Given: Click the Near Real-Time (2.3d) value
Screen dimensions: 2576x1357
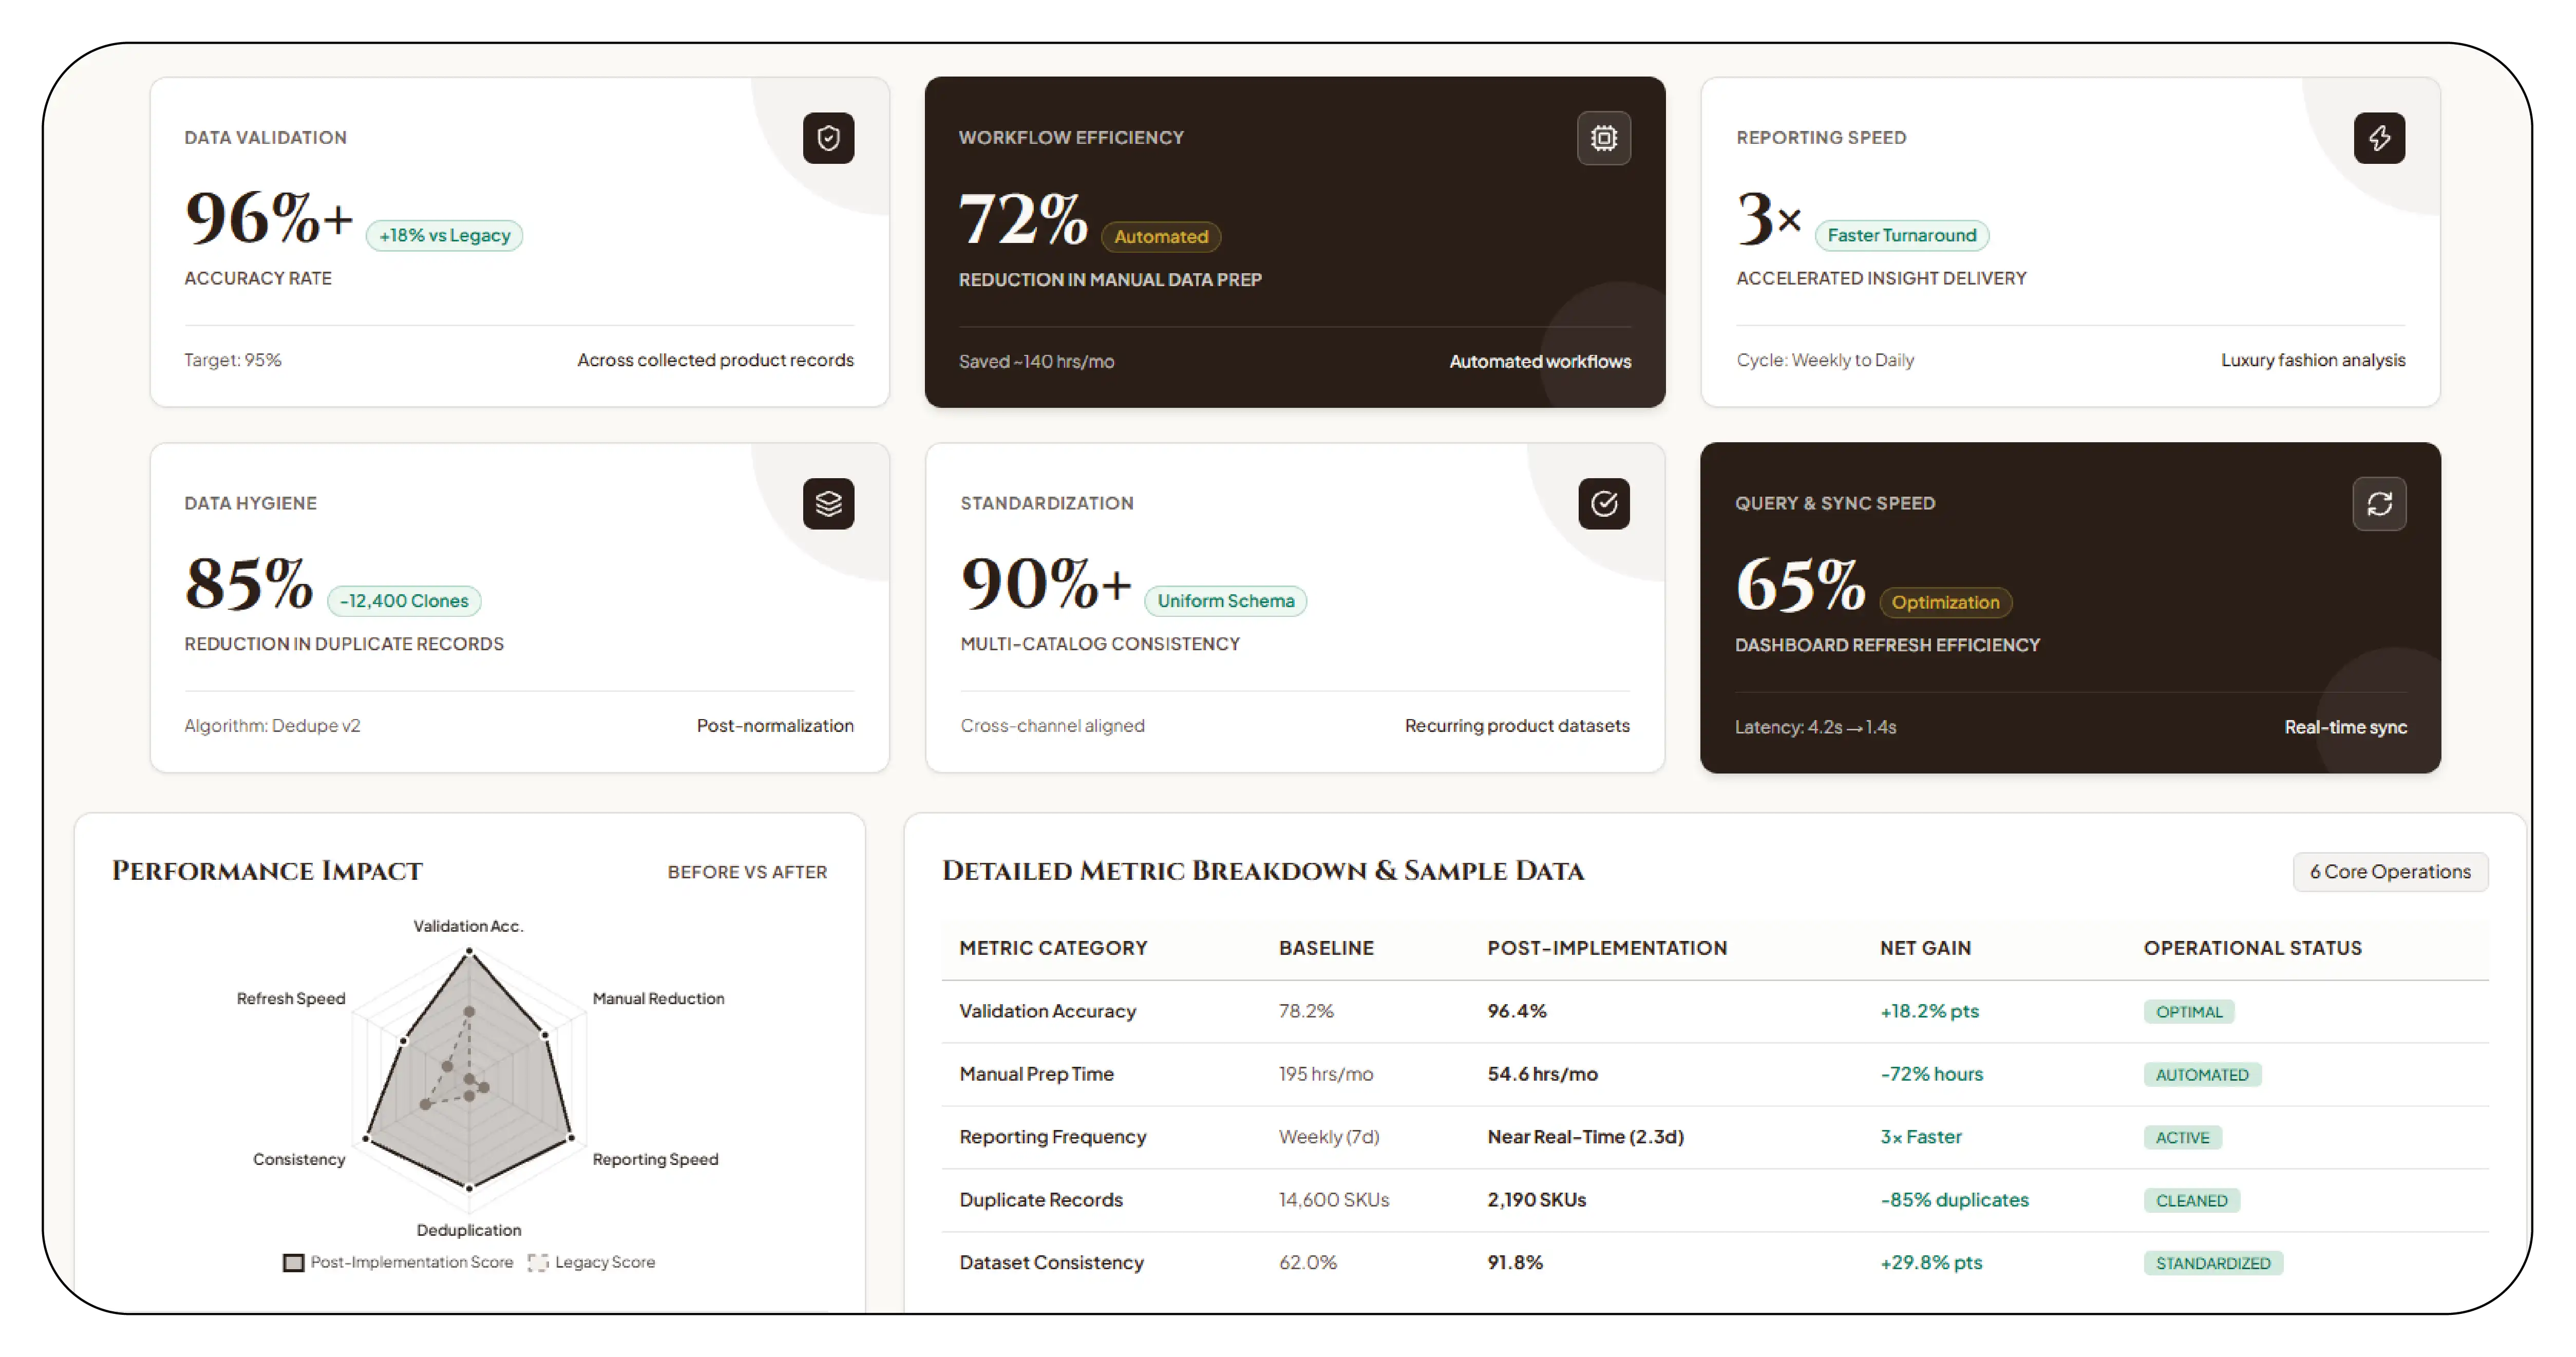Looking at the screenshot, I should pos(1585,1137).
